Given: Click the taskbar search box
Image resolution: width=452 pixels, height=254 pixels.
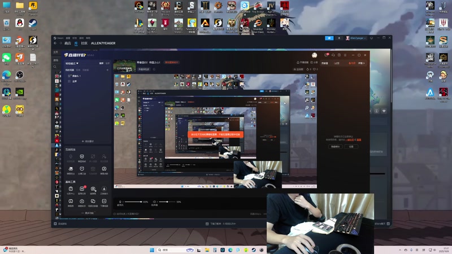Looking at the screenshot, I should tap(176, 250).
